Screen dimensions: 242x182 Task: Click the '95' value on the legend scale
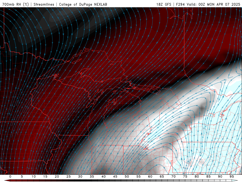(x=232, y=177)
